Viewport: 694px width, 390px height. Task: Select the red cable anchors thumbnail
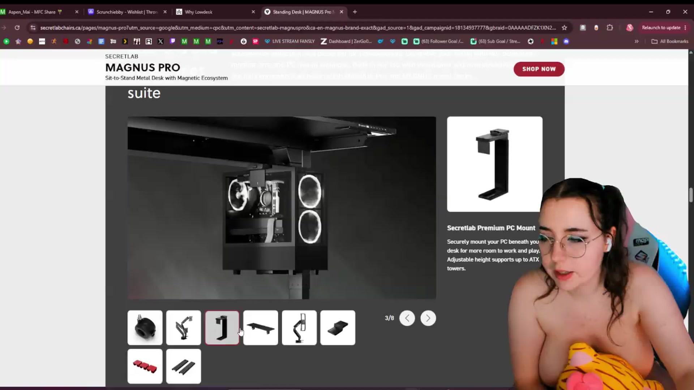point(145,366)
